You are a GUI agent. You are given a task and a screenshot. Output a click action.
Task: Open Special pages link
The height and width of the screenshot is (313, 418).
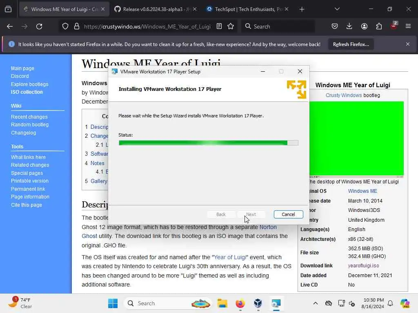click(27, 173)
